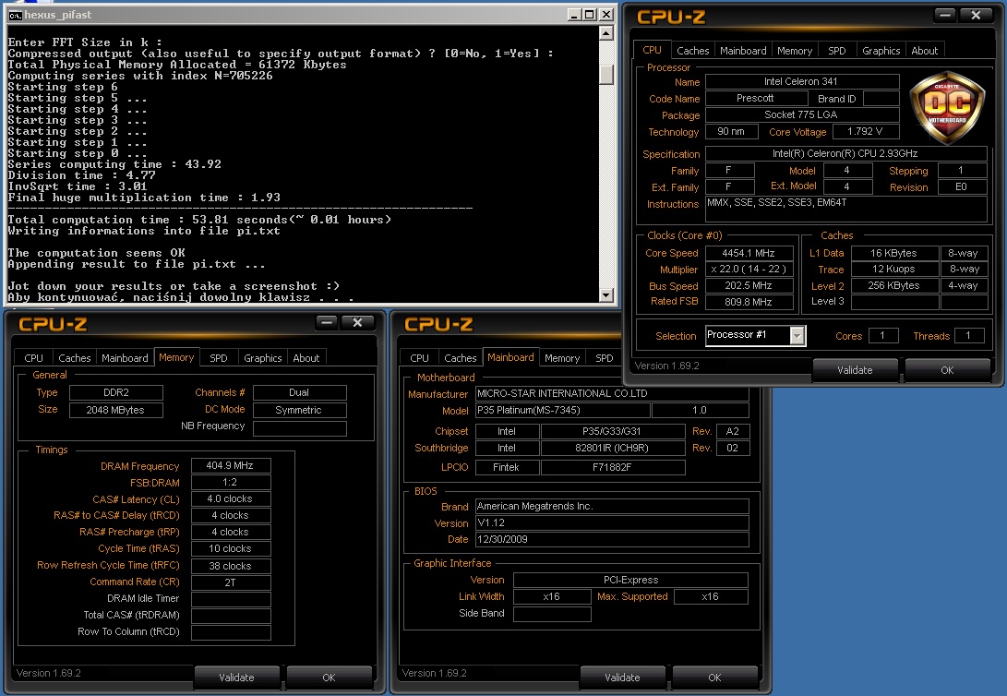Click the southbridge value 82801IR (ICH9R)
Image resolution: width=1007 pixels, height=696 pixels.
pos(613,449)
